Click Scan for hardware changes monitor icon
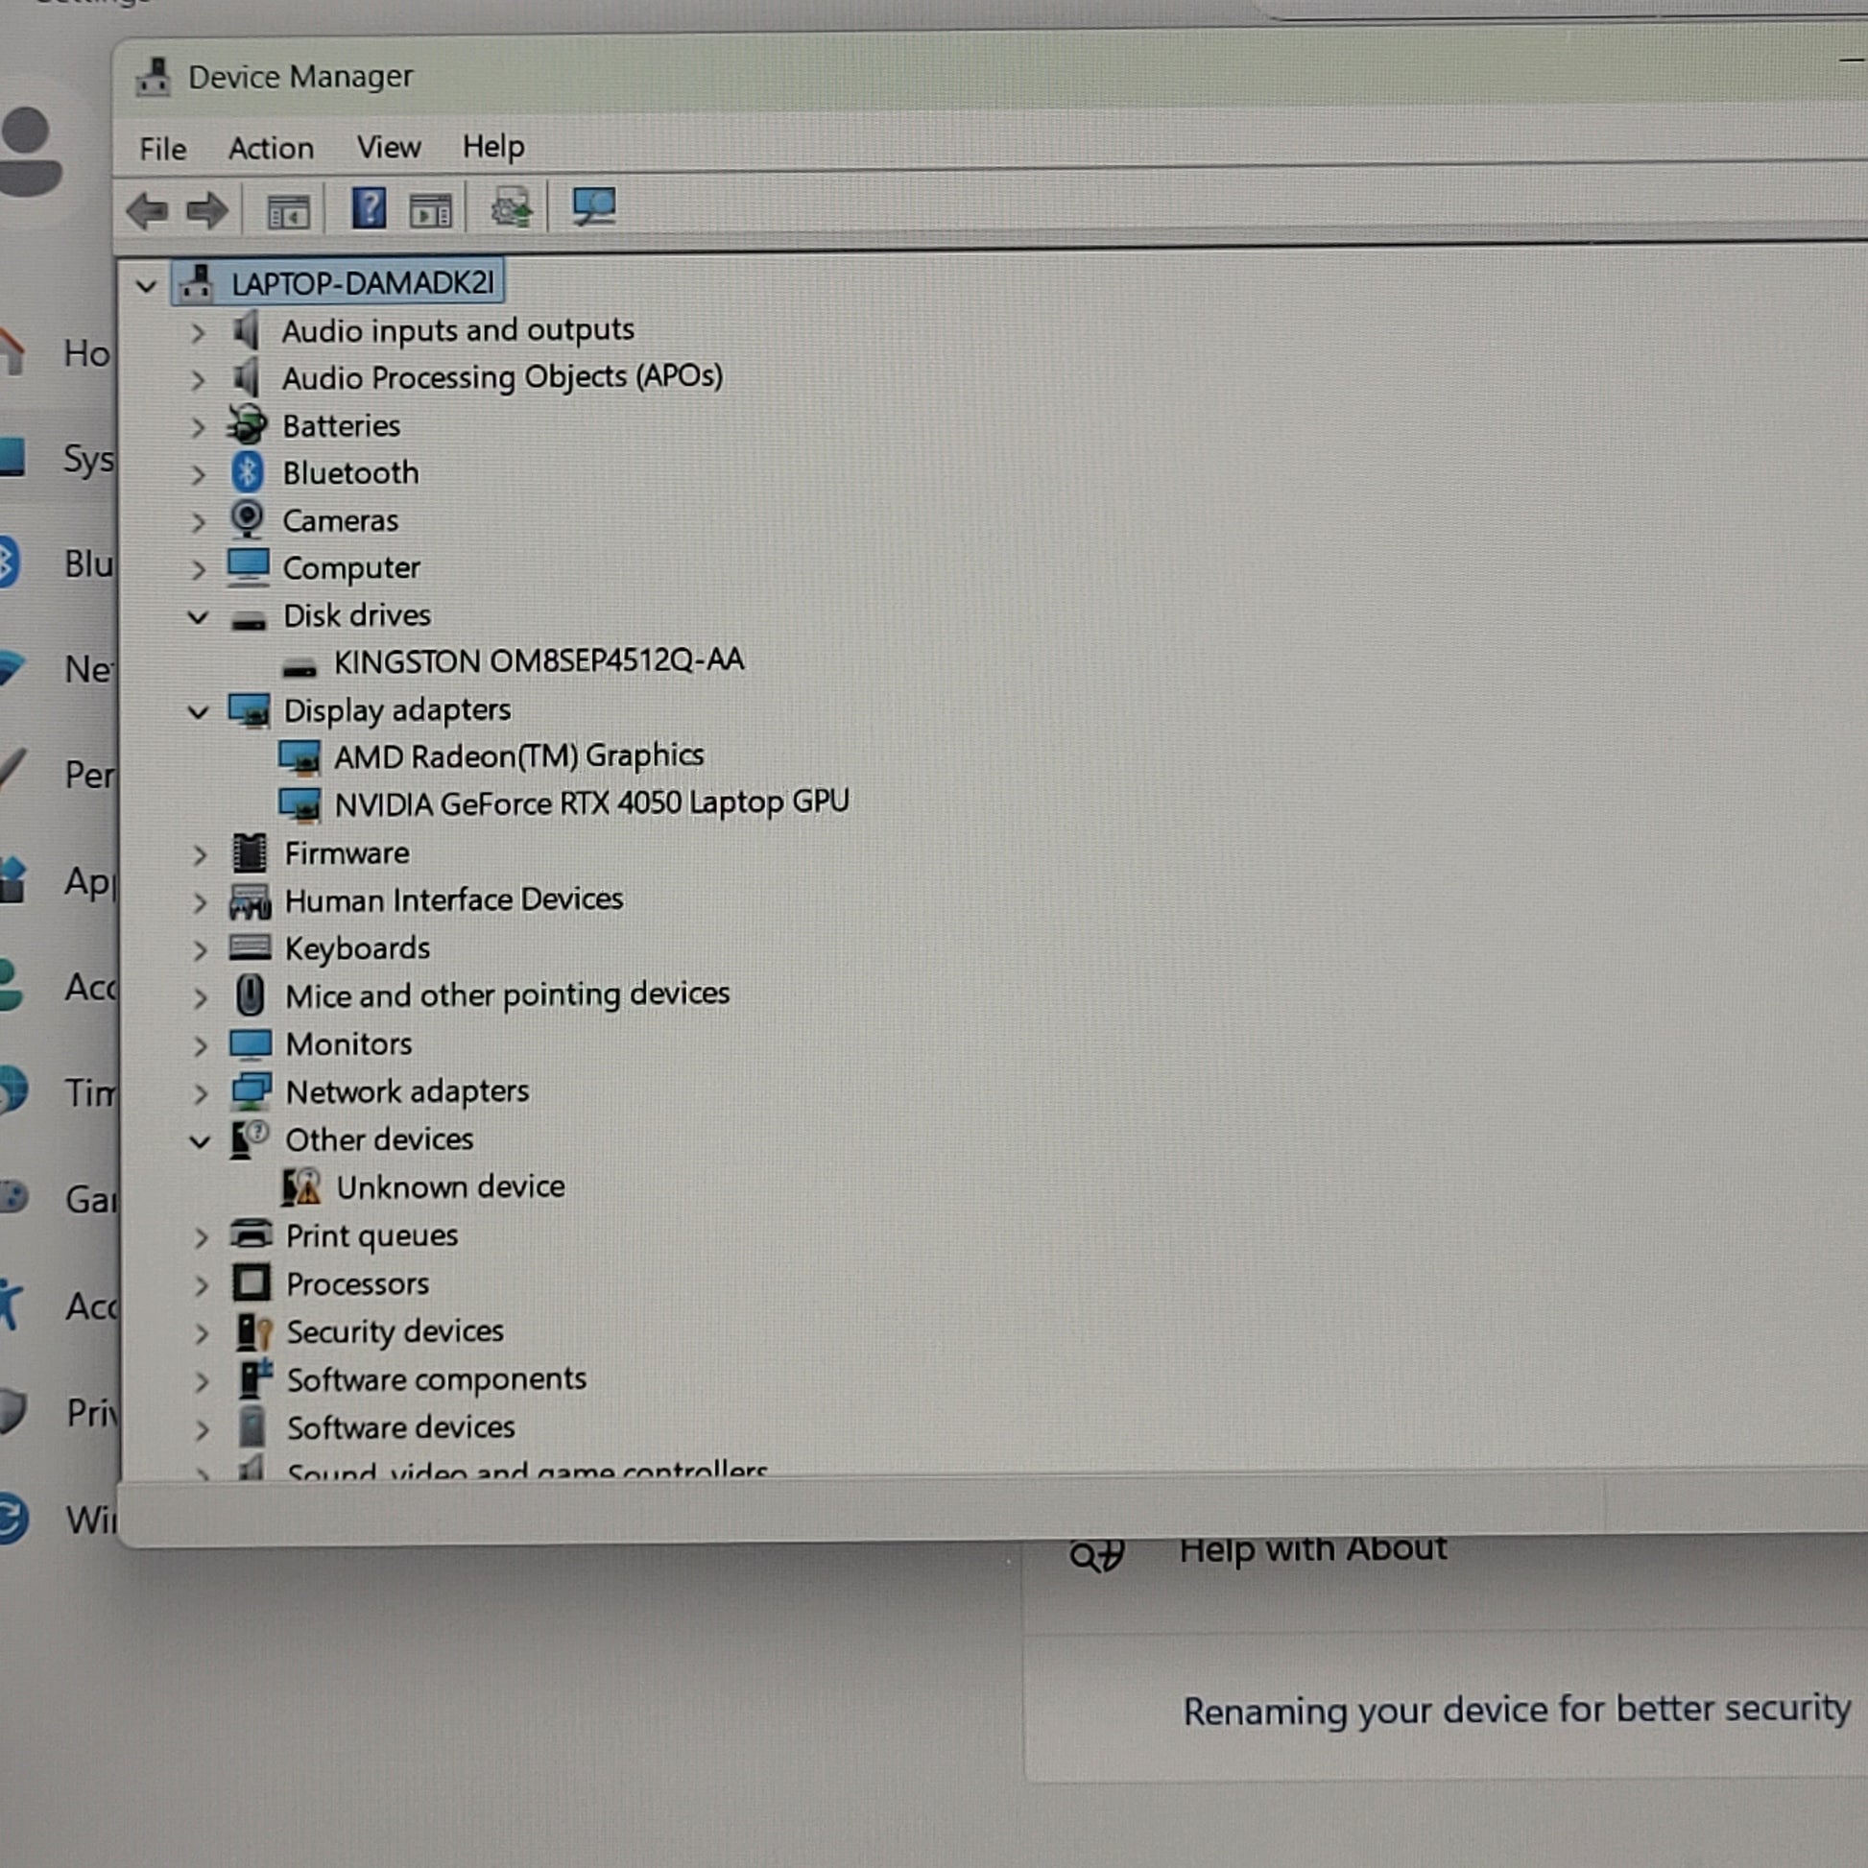The width and height of the screenshot is (1868, 1868). [x=592, y=206]
